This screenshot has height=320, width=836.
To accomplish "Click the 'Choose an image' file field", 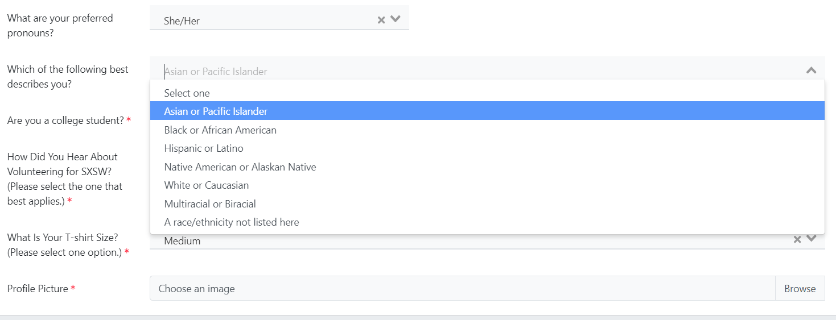I will click(x=463, y=288).
